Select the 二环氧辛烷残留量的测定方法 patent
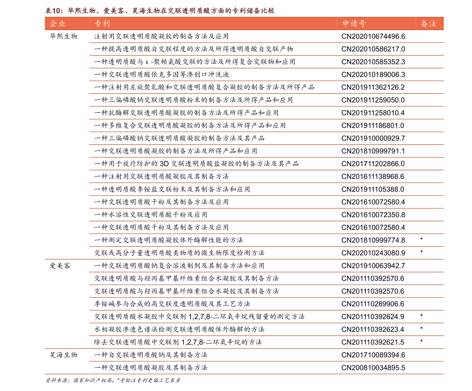This screenshot has height=391, width=472. pyautogui.click(x=200, y=317)
